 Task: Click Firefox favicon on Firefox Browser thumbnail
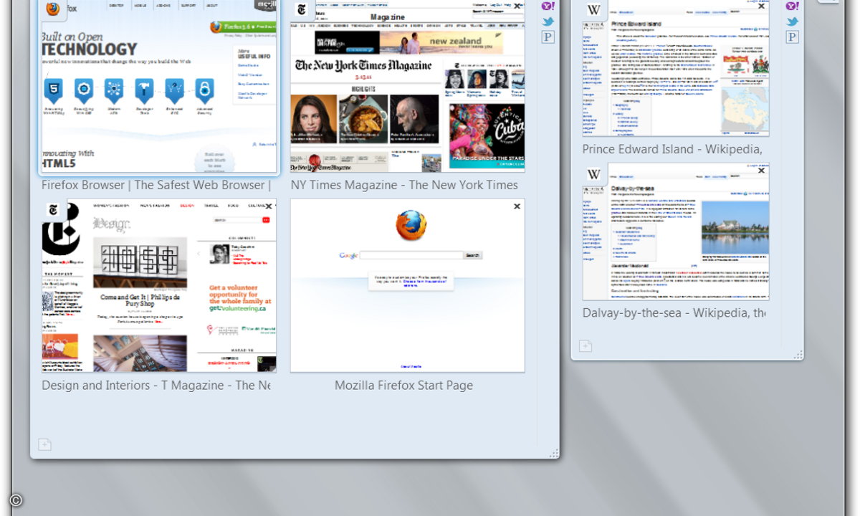click(x=52, y=9)
